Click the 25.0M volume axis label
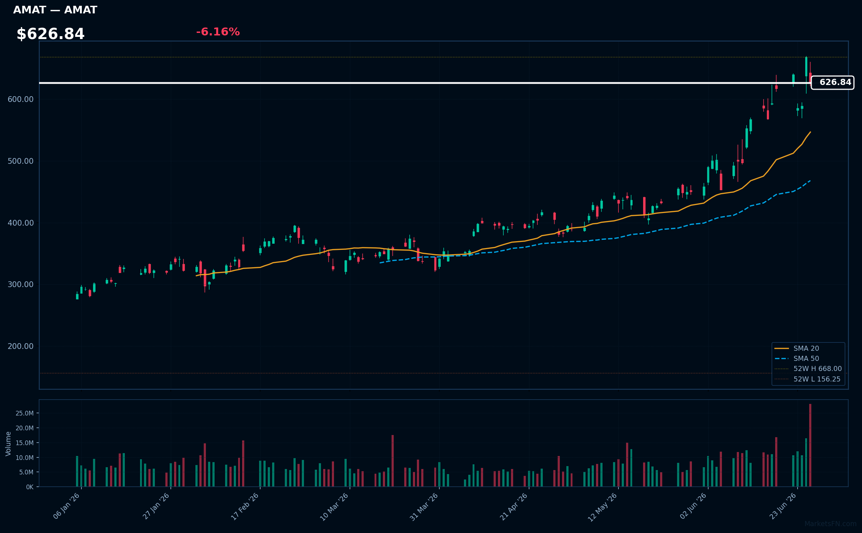 pyautogui.click(x=25, y=413)
